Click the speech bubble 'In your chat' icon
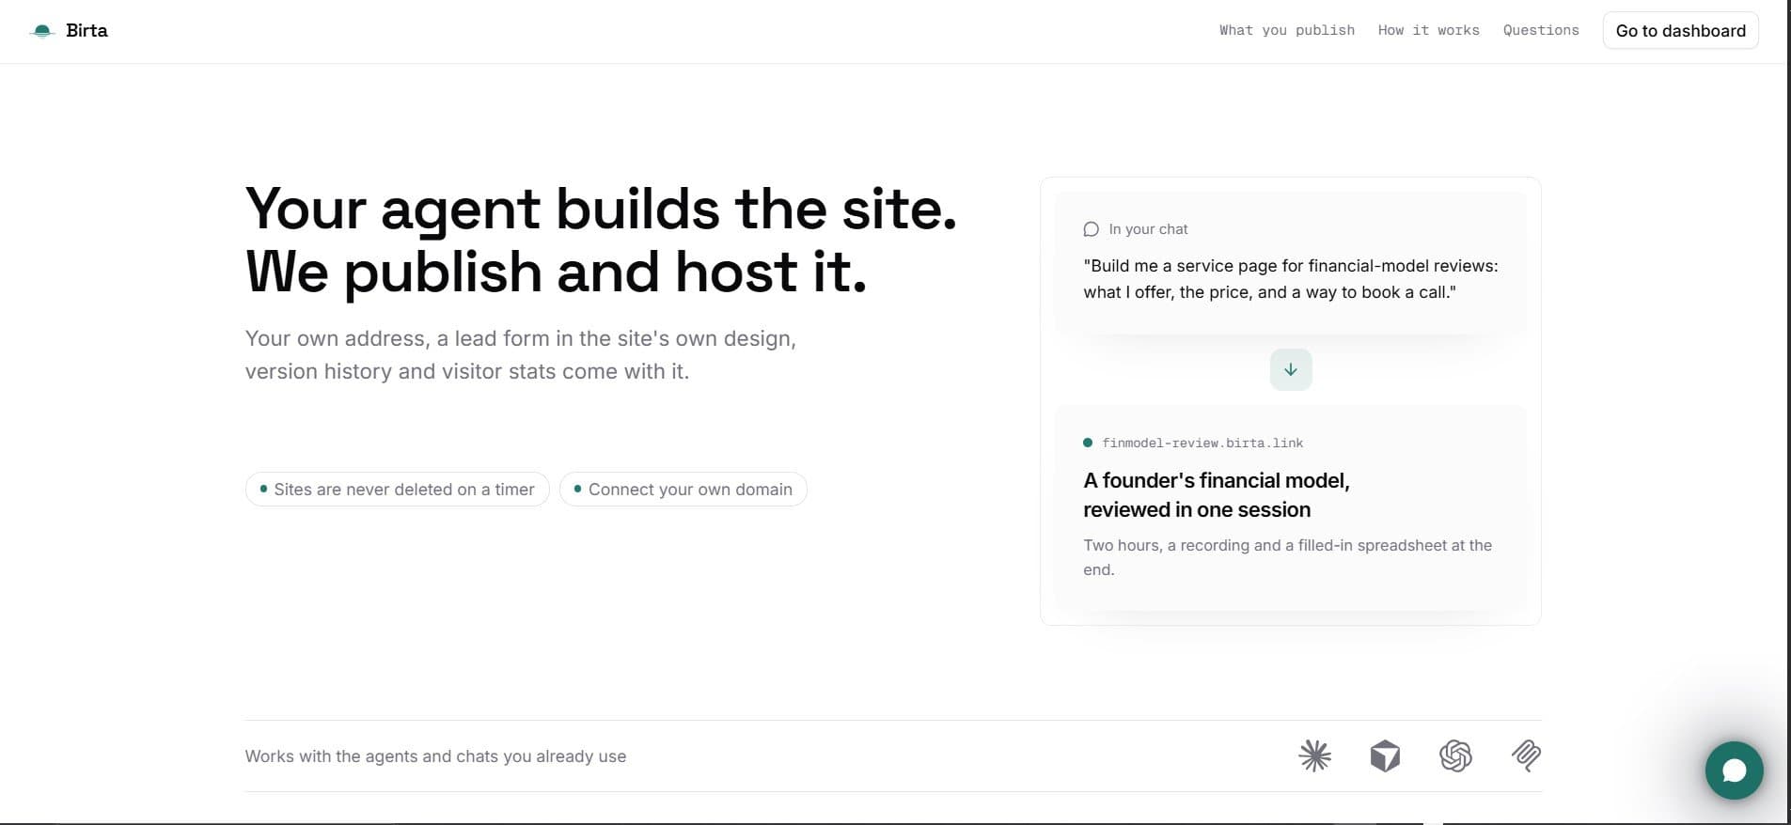This screenshot has width=1791, height=825. (x=1091, y=229)
